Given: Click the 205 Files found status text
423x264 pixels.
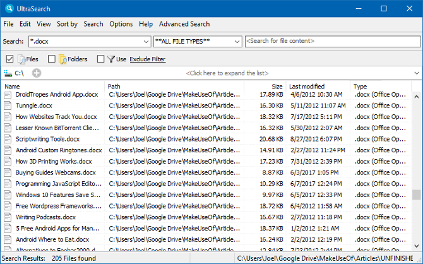Looking at the screenshot, I should [74, 258].
